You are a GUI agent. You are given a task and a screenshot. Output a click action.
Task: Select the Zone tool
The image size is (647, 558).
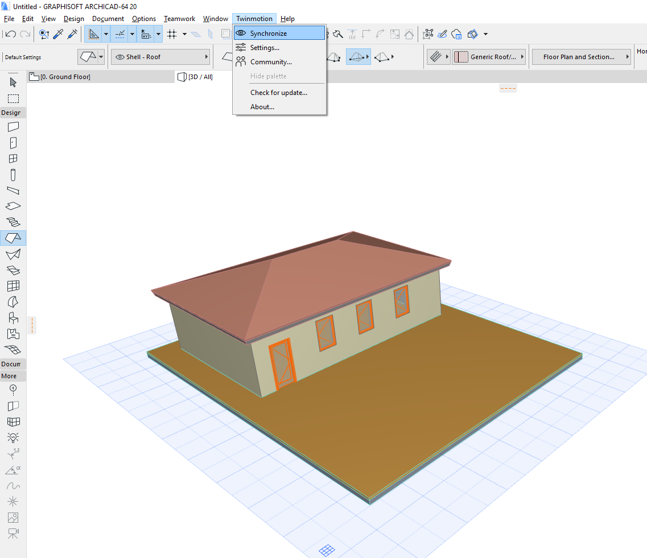pos(13,334)
